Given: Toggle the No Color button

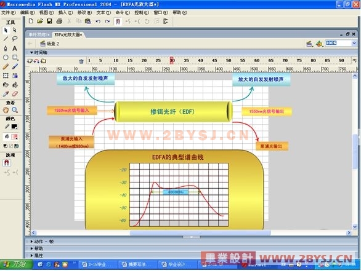Looking at the screenshot, I should (x=11, y=146).
